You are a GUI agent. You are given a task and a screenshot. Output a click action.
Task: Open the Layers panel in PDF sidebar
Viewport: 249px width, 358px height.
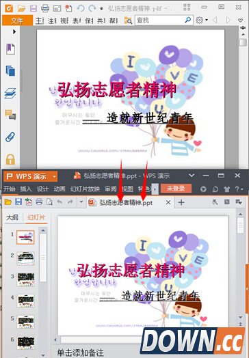tap(10, 93)
